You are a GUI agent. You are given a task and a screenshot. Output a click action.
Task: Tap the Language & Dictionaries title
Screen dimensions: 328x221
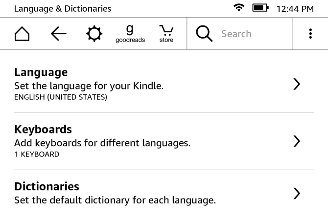63,9
